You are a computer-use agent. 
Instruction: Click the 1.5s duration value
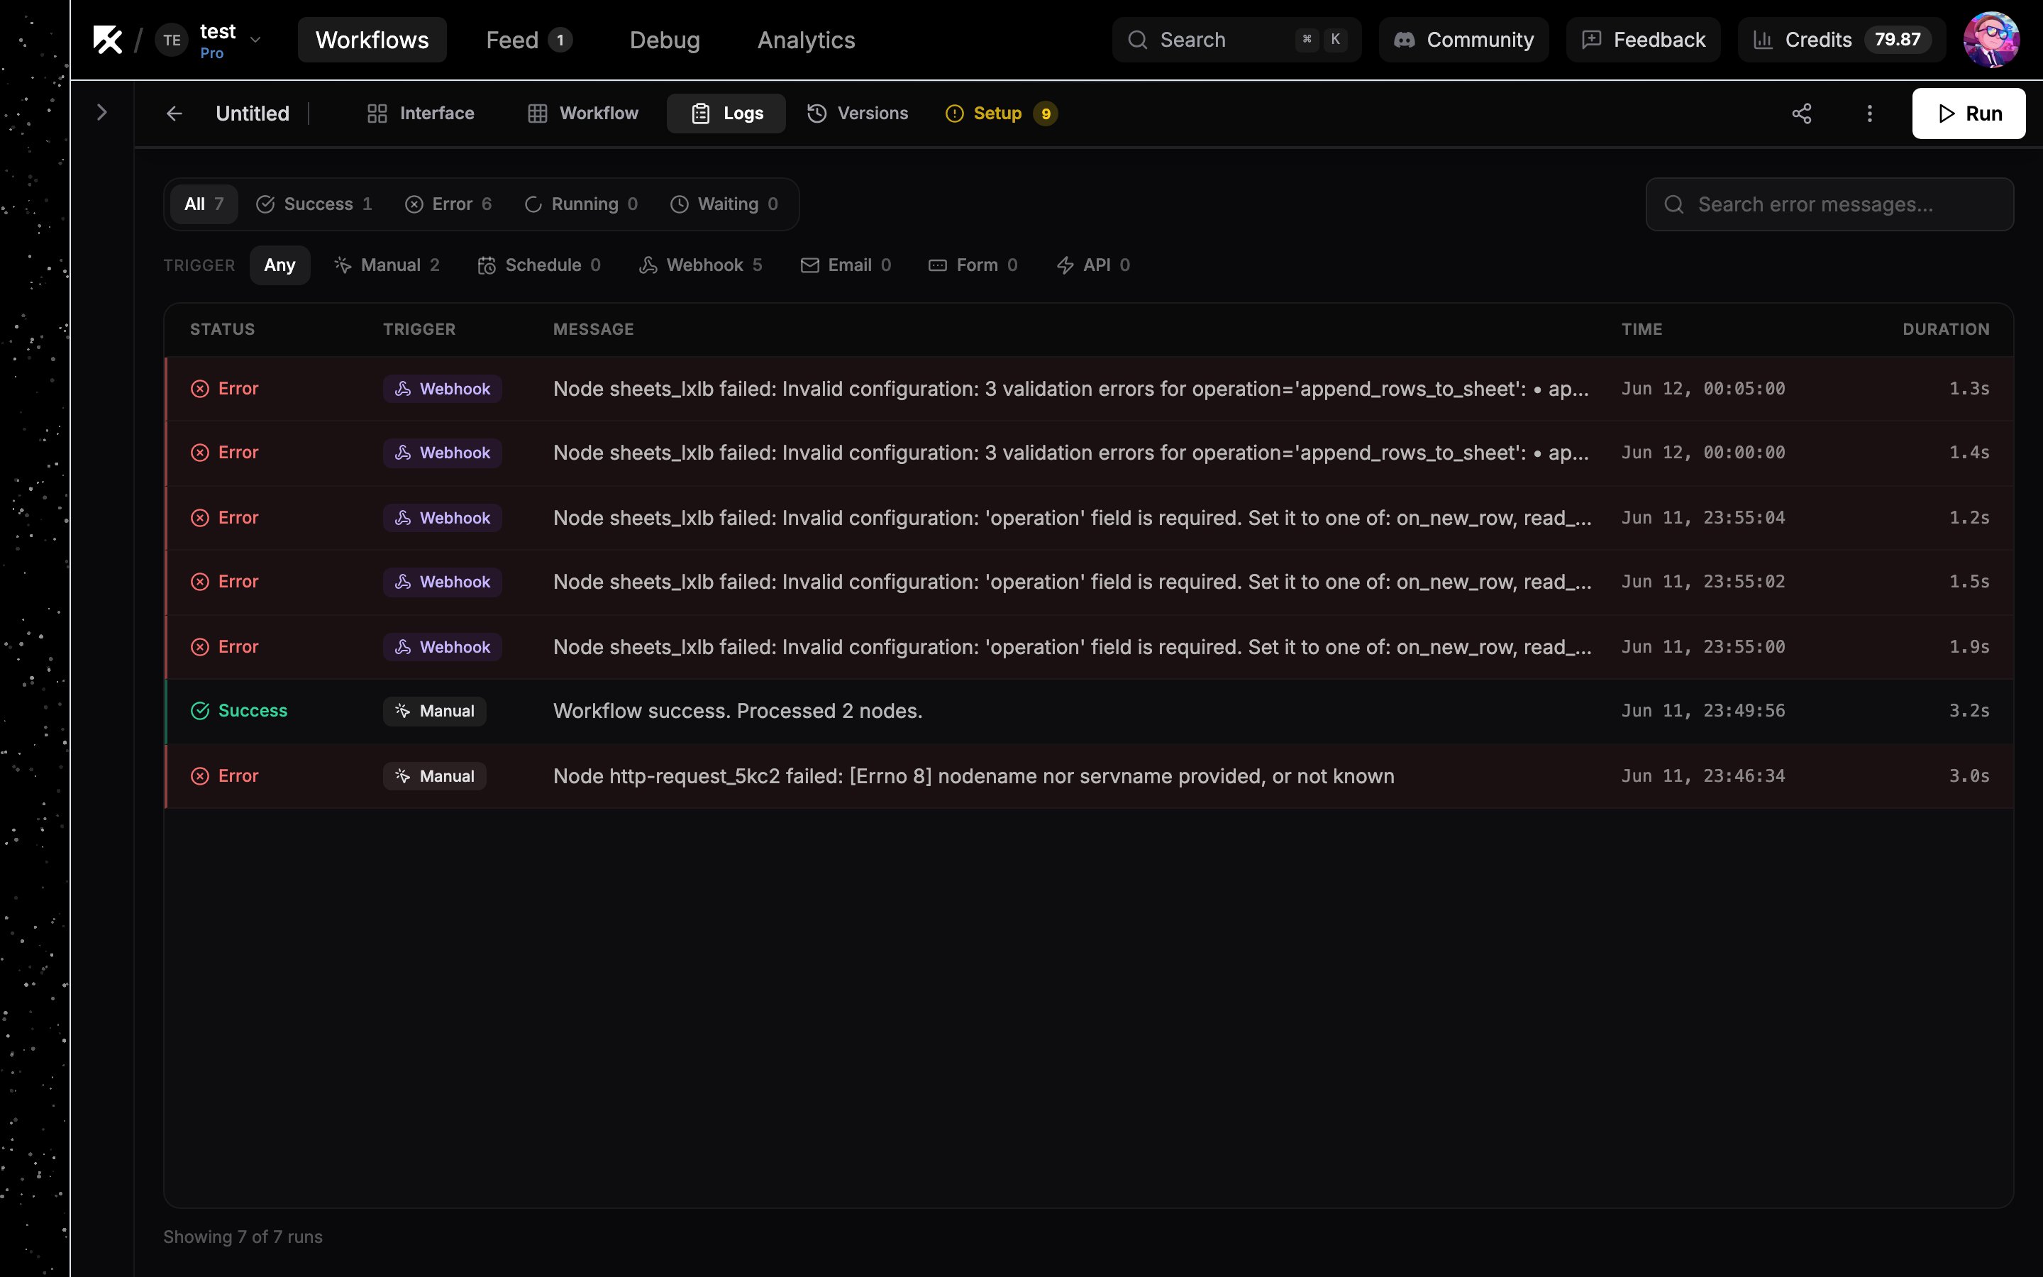[x=1969, y=582]
